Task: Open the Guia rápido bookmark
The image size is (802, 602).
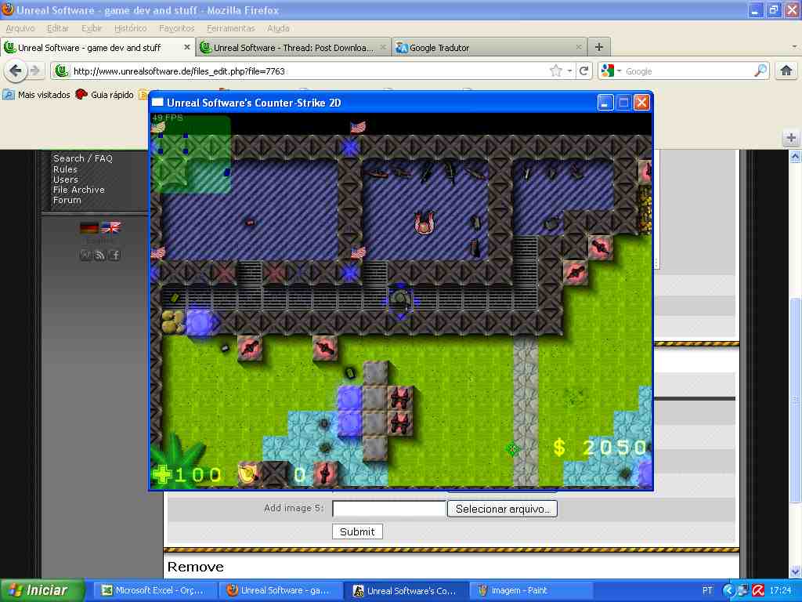Action: coord(105,95)
